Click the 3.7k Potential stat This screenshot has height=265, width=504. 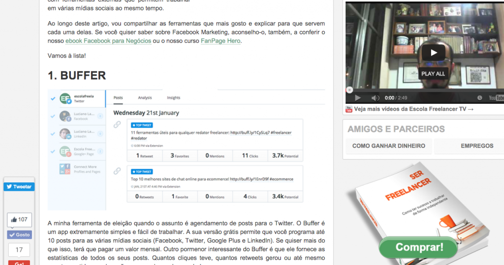[x=285, y=156]
